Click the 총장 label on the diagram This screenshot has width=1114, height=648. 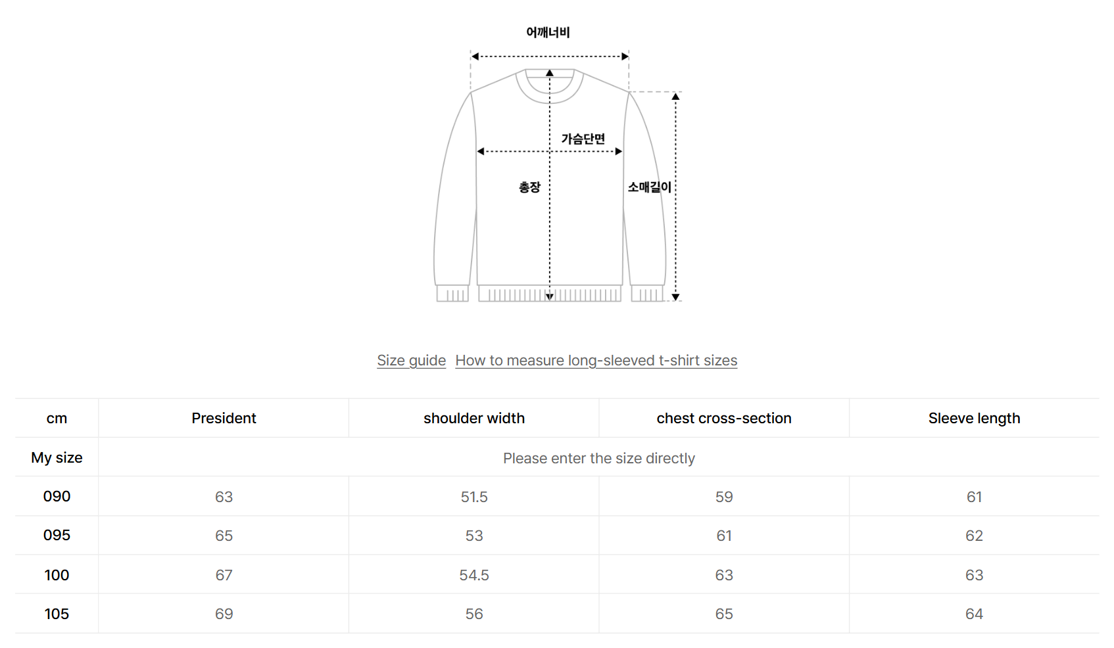pyautogui.click(x=529, y=187)
